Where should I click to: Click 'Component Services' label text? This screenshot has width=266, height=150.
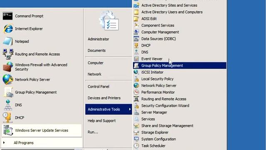[158, 25]
